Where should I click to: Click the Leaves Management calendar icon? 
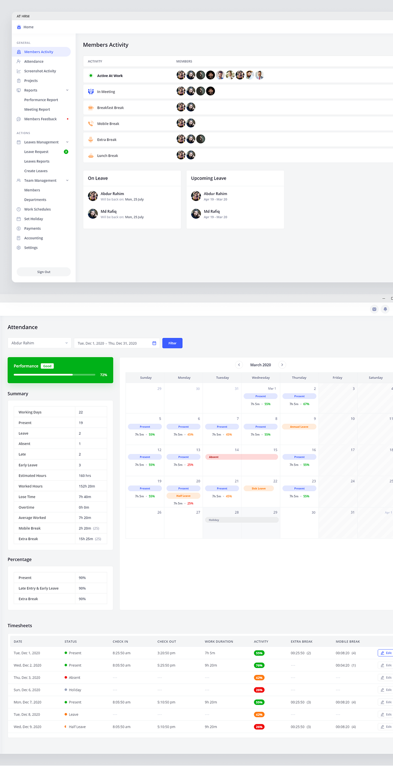[18, 142]
